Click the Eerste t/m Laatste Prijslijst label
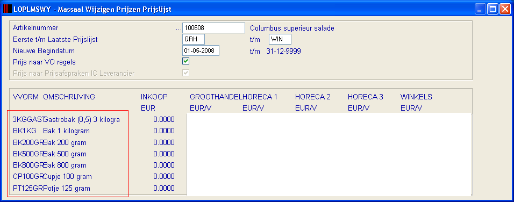 tap(55, 40)
